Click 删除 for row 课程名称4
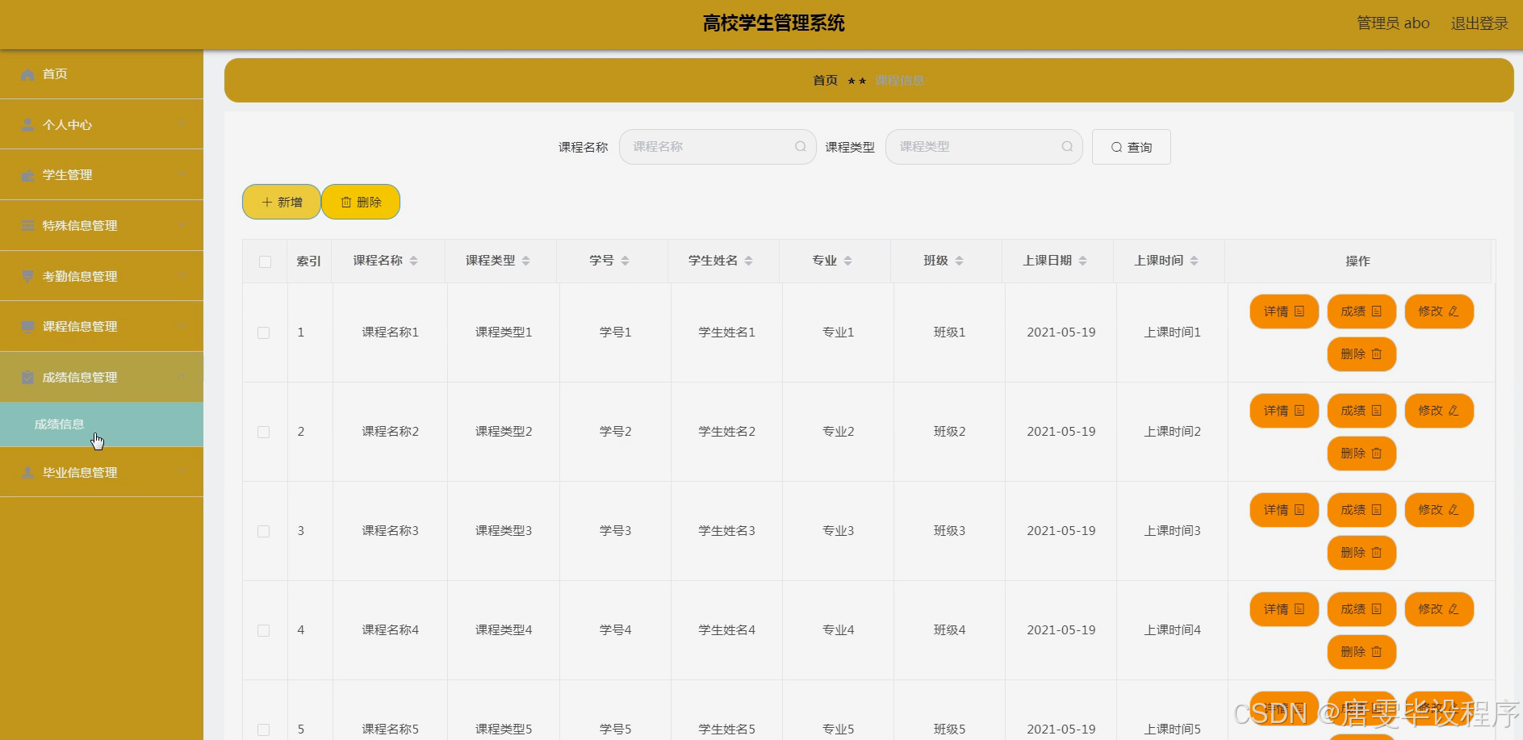The image size is (1523, 740). click(x=1362, y=652)
